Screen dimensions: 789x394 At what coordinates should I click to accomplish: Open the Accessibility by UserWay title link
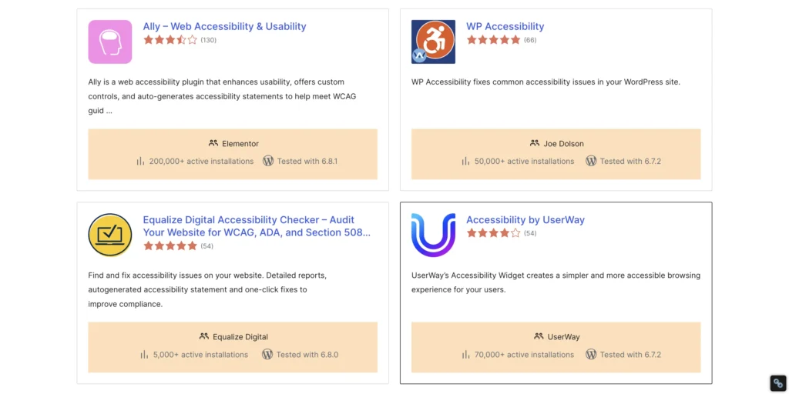pos(525,219)
